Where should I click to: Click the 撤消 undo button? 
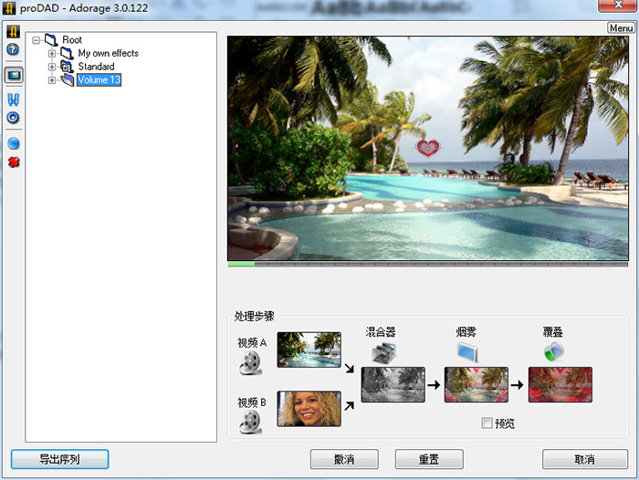[x=344, y=459]
